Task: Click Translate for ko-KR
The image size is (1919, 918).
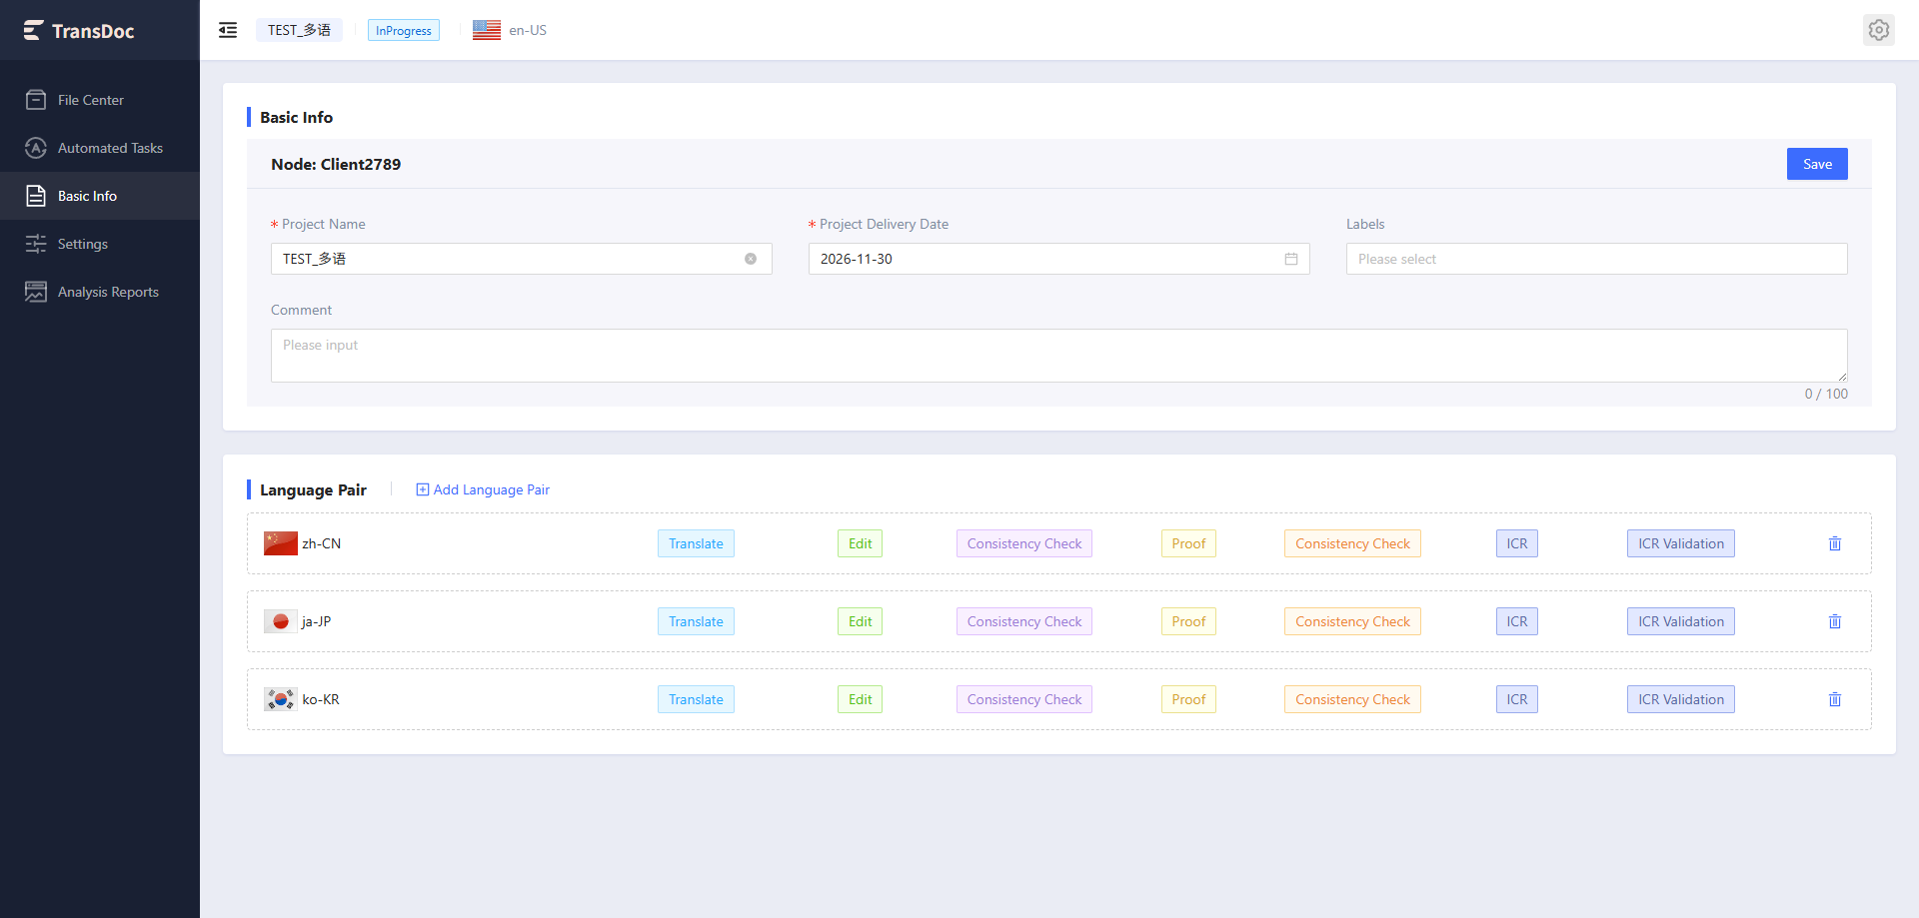Action: coord(696,699)
